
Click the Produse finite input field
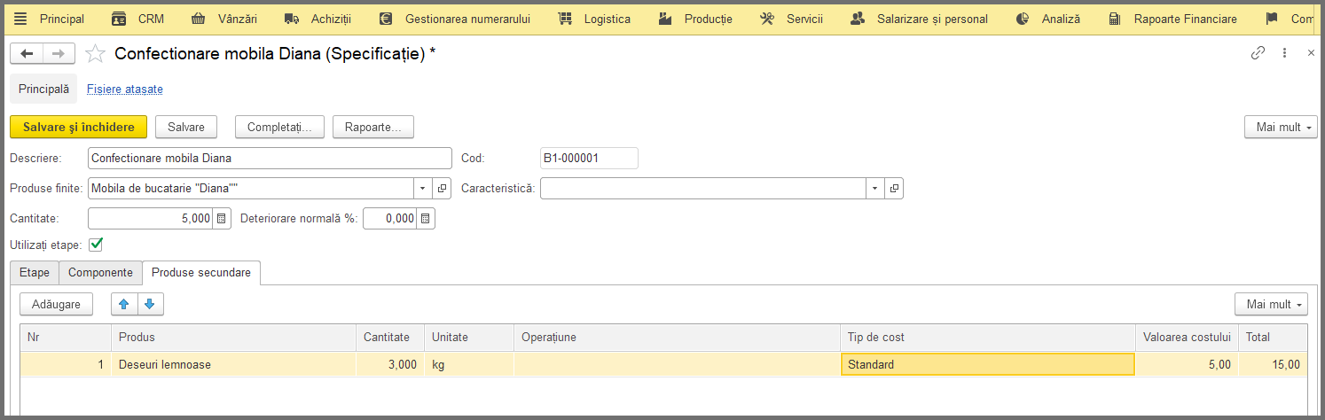coord(251,189)
